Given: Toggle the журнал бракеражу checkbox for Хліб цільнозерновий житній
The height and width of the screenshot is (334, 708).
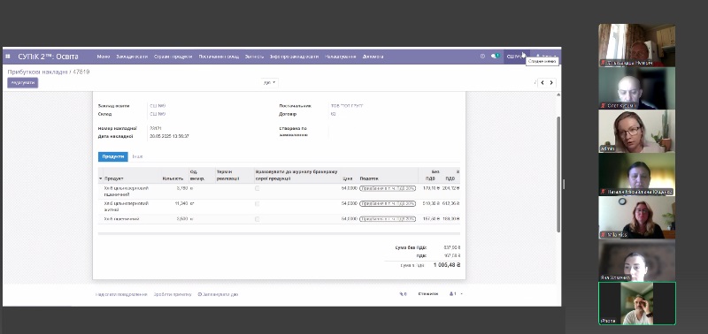Looking at the screenshot, I should coord(258,204).
